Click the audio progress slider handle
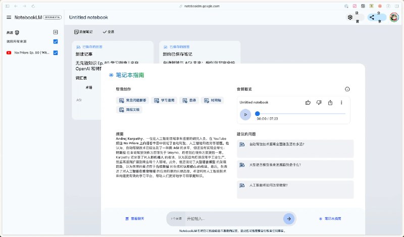Viewport: 404px width, 237px height. [x=257, y=113]
